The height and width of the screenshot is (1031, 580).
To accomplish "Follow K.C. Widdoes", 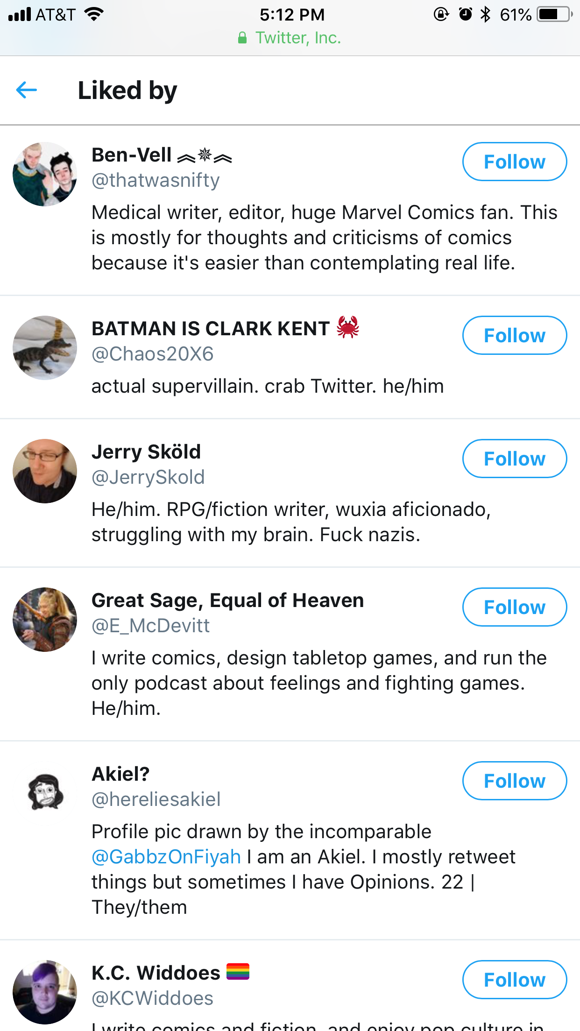I will click(515, 980).
